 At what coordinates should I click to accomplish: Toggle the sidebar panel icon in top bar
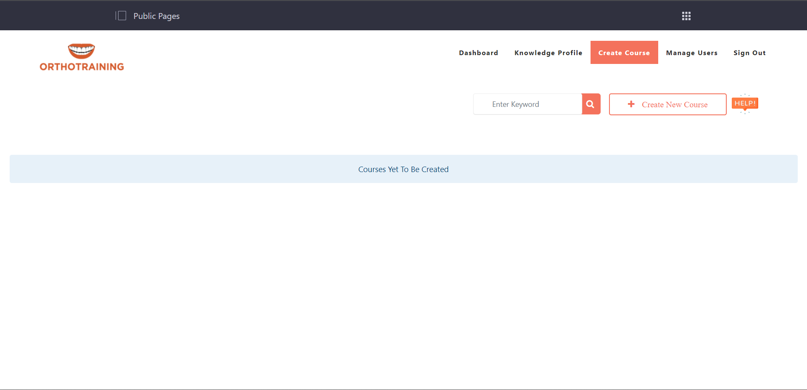pyautogui.click(x=121, y=16)
